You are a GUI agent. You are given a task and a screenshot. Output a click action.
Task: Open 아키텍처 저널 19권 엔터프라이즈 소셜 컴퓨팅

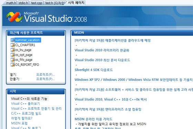[x=108, y=109]
